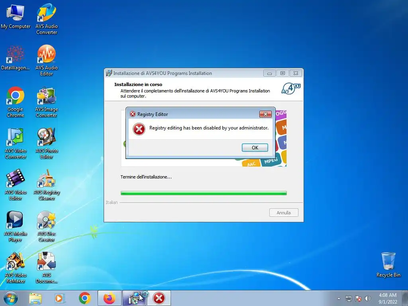Click Show Desktop at taskbar edge
This screenshot has height=306, width=408.
click(405, 298)
